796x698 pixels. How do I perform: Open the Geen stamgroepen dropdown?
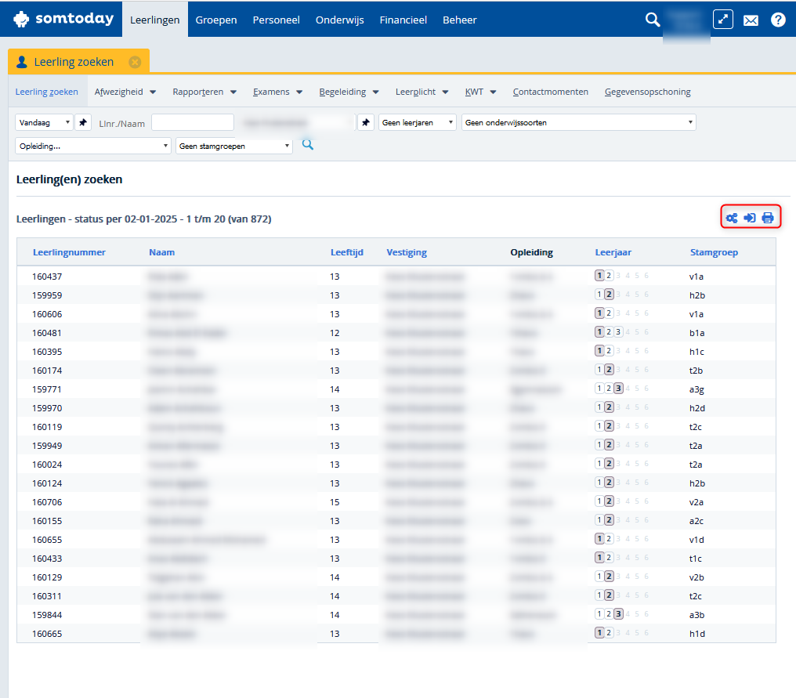click(234, 146)
